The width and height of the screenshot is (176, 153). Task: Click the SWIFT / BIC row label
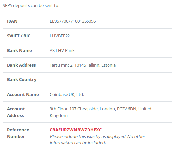click(19, 36)
